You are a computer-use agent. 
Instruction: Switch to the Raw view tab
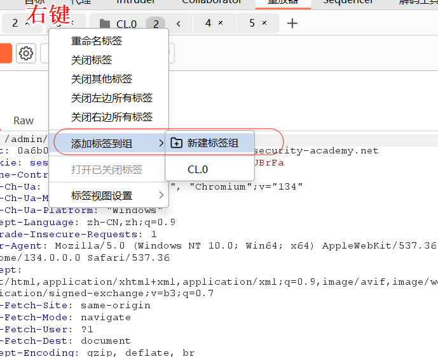click(24, 120)
